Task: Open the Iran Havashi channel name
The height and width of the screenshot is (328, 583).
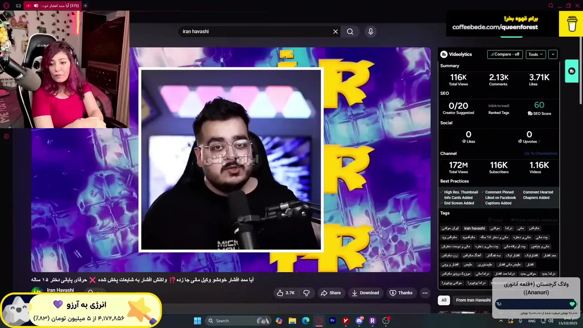Action: (x=60, y=290)
